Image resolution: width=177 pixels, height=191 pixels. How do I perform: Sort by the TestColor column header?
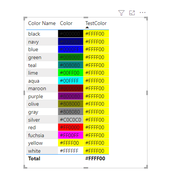point(96,23)
